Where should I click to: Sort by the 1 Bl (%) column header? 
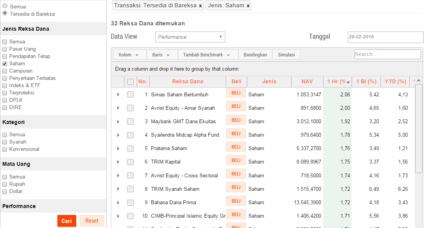[366, 82]
